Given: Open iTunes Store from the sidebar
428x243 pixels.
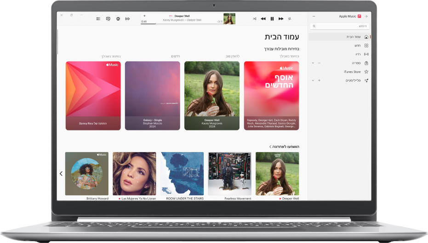Looking at the screenshot, I should click(x=340, y=72).
